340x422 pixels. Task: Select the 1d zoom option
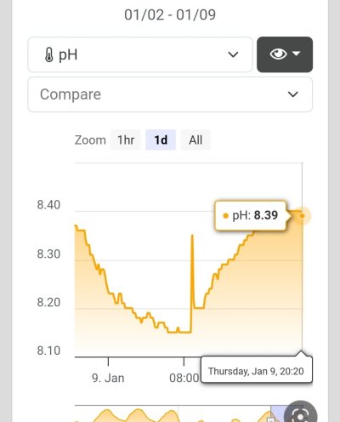(161, 140)
